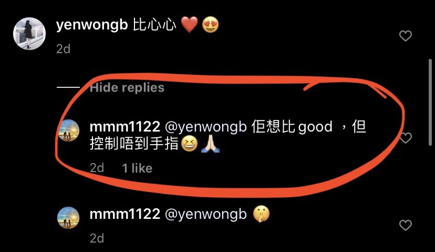This screenshot has width=435, height=252.
Task: Click the shushing face emoji
Action: click(261, 214)
